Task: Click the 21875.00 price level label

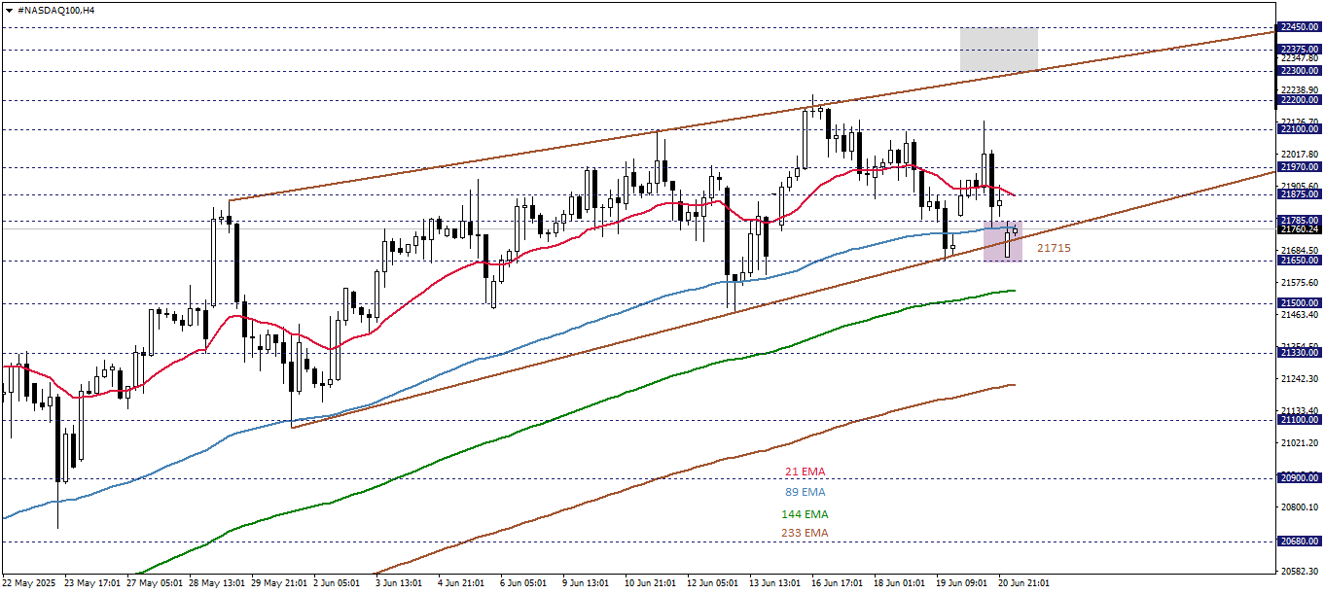Action: coord(1300,194)
